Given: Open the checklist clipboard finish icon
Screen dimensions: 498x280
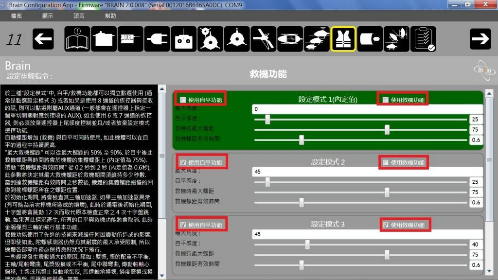Looking at the screenshot, I should point(424,39).
